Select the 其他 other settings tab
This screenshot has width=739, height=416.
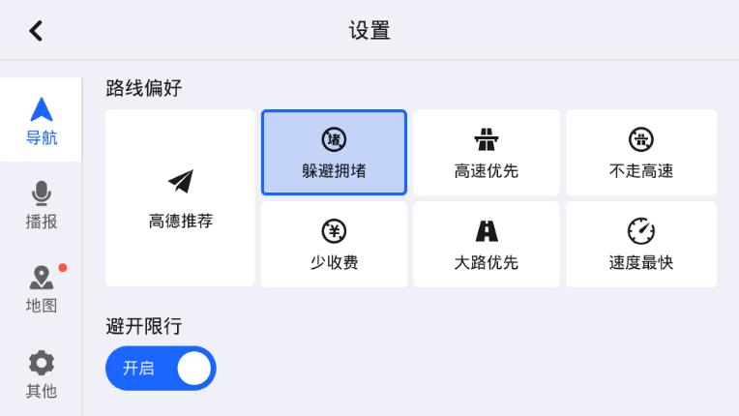[x=42, y=375]
